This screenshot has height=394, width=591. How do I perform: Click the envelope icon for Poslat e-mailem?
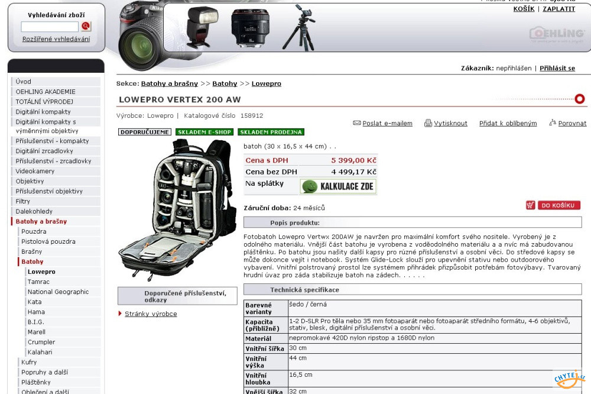[x=356, y=123]
